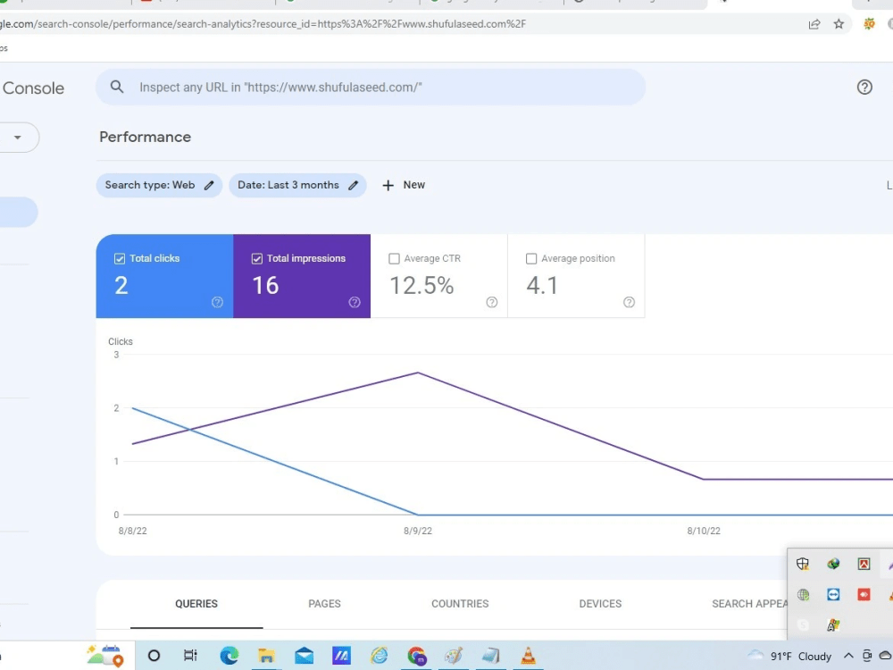Viewport: 893px width, 670px height.
Task: Open the calendar weather widget in taskbar
Action: point(105,656)
